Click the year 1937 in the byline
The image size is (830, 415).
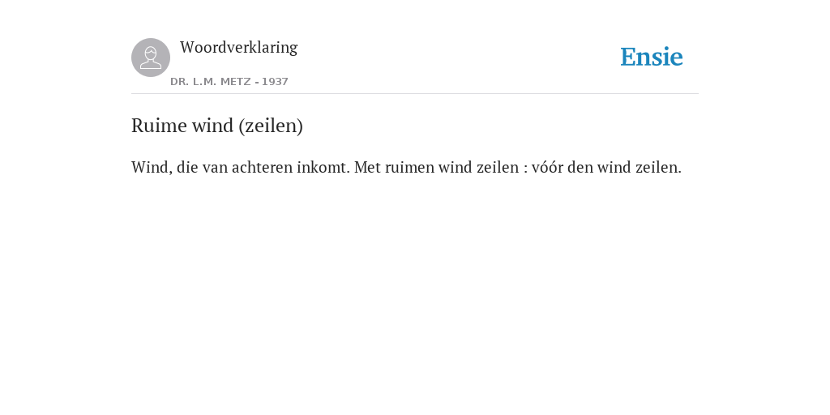pos(275,82)
